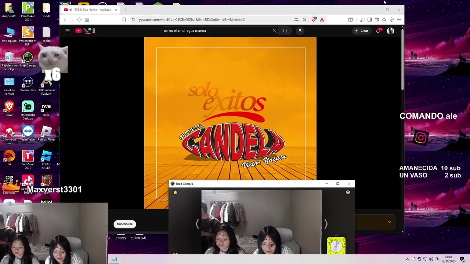Viewport: 470px width, 264px height.
Task: Click the taskbar clock showing 01:30
Action: pos(448,259)
